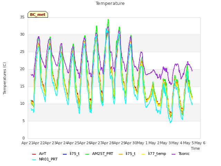Screen dimensions: 221x166
Task: Click the purple Tsonic legend swatch
Action: tap(174, 154)
